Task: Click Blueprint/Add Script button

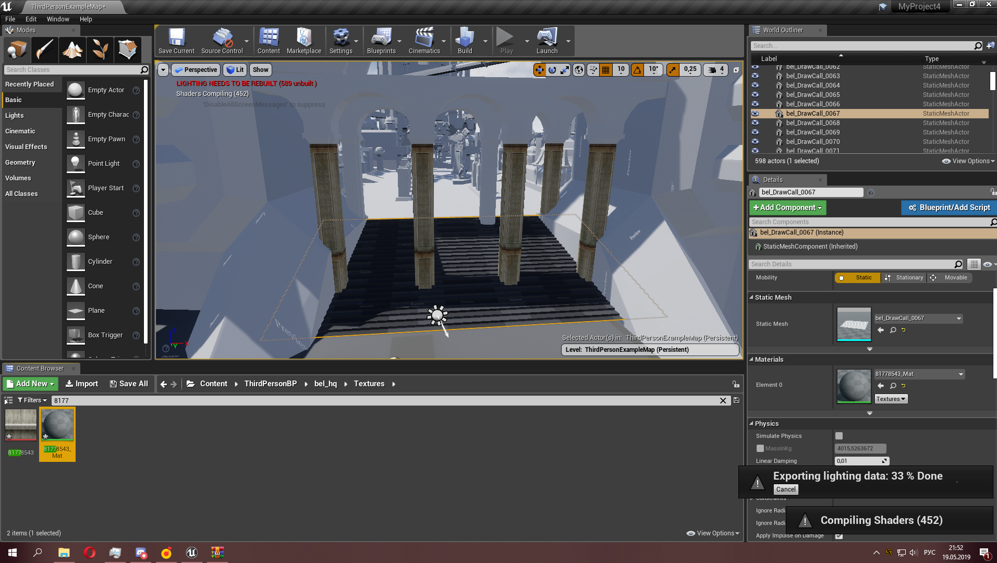Action: point(949,207)
